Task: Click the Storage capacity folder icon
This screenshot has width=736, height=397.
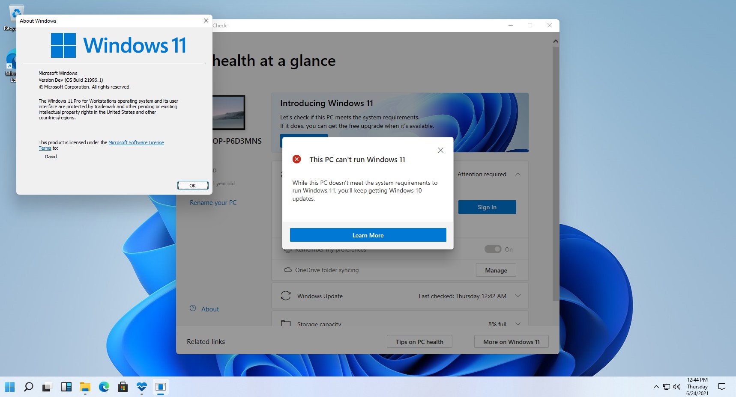Action: [286, 323]
